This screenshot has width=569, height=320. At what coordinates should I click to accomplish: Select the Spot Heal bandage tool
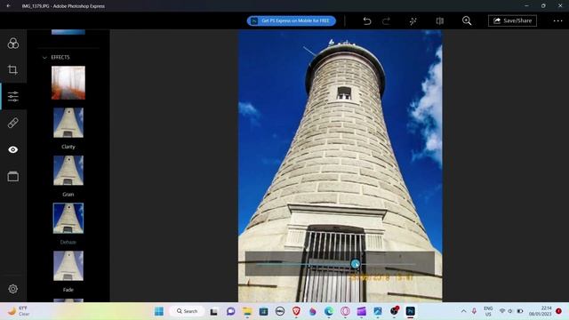(x=13, y=123)
